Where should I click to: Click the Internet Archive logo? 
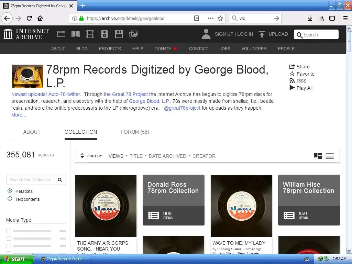26,34
